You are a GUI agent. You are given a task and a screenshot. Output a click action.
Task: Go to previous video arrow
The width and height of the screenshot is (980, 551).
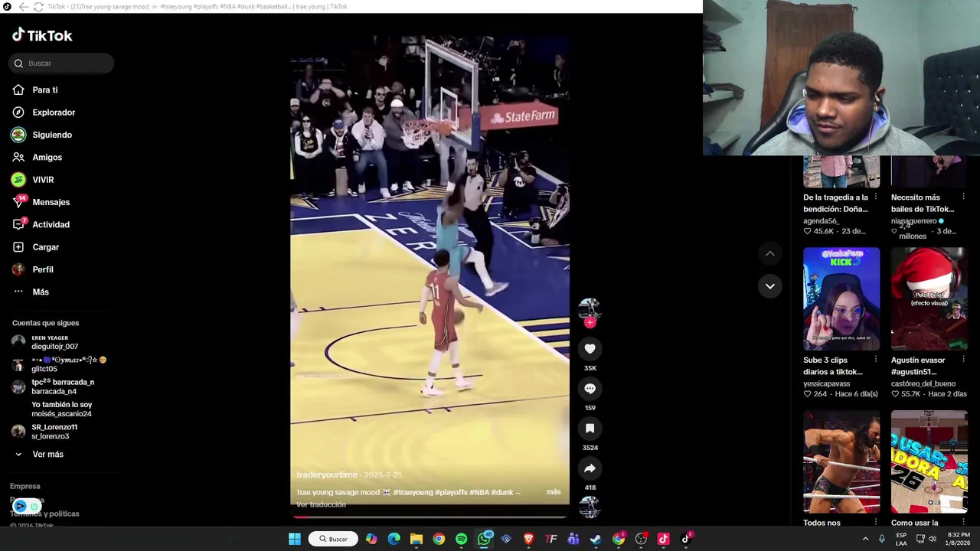point(770,253)
